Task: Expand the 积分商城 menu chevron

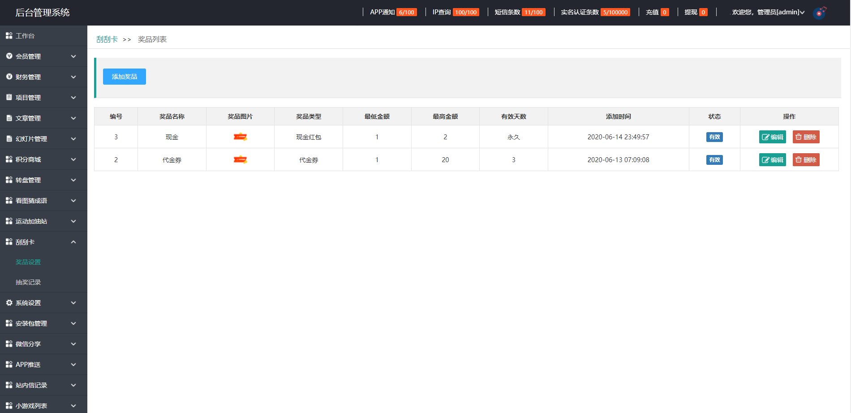Action: coord(73,159)
